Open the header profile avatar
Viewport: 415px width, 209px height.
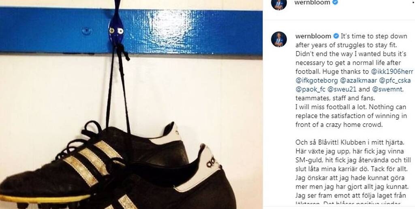(x=279, y=4)
